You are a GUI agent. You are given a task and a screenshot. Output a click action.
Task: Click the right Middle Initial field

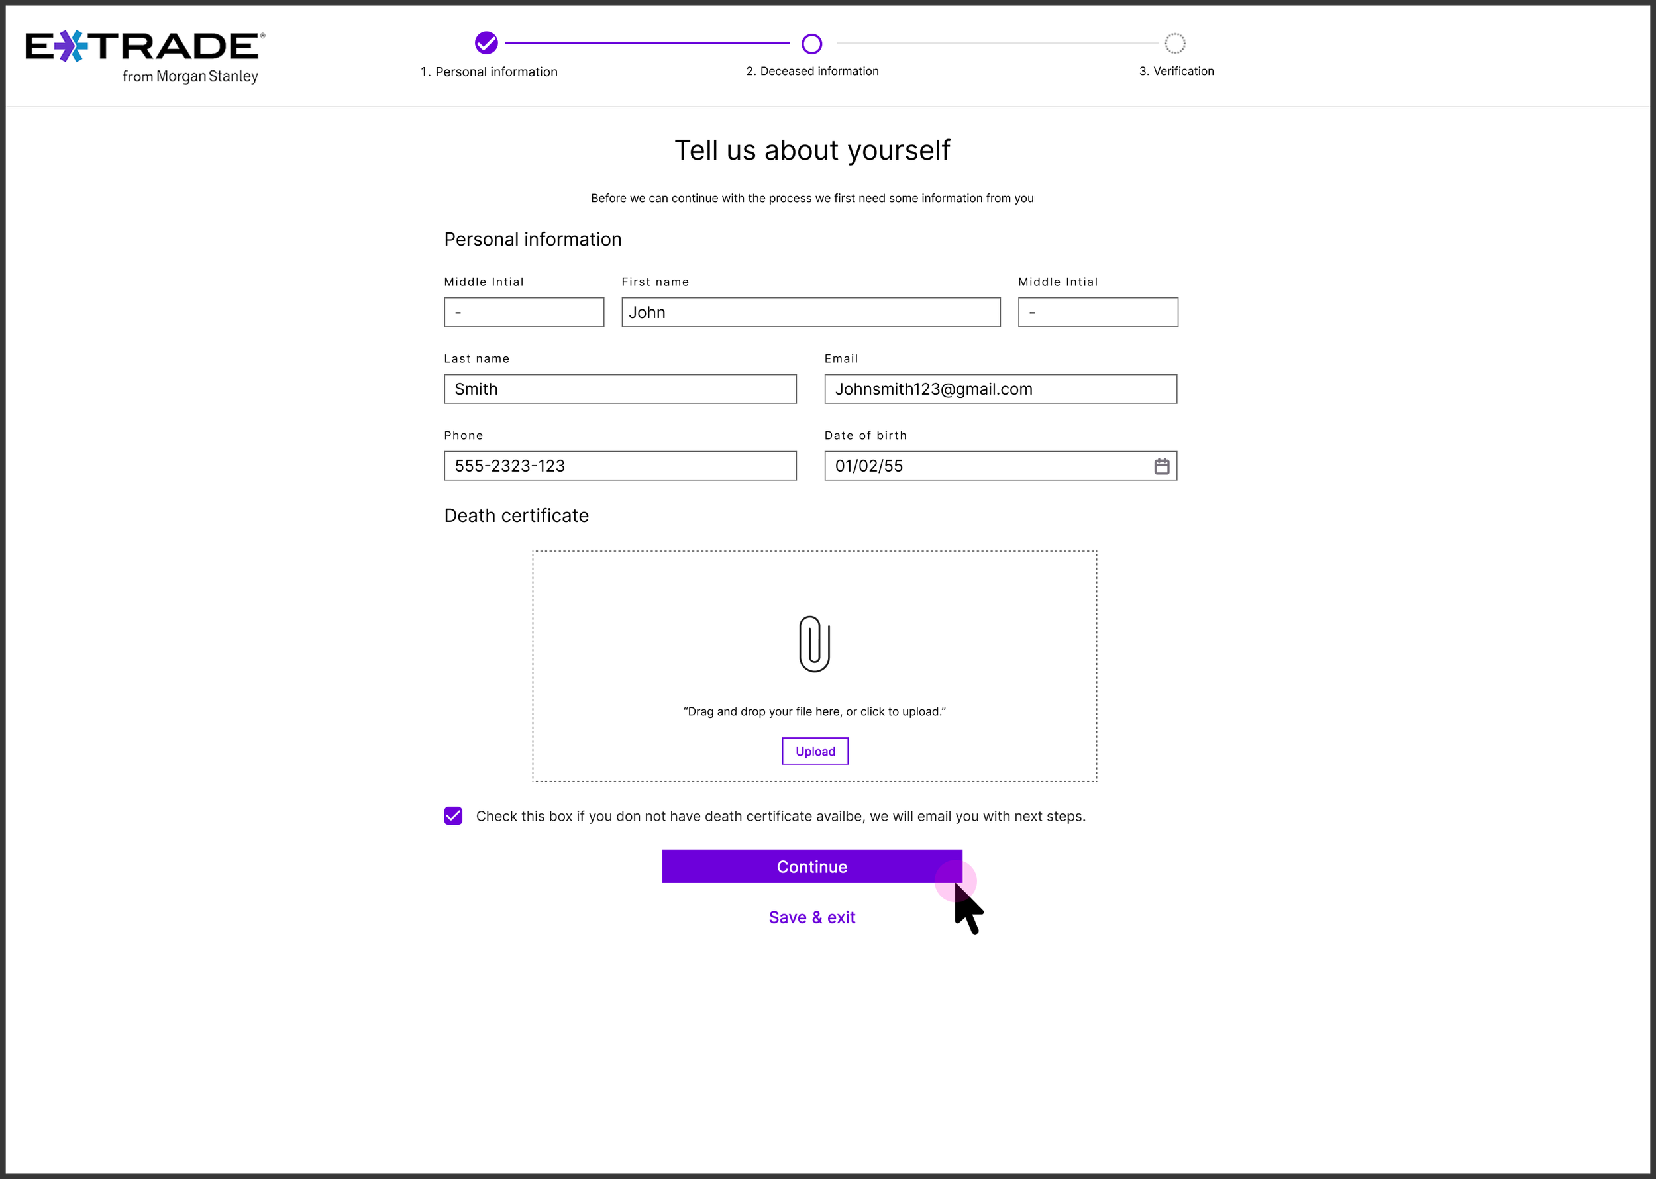tap(1097, 312)
